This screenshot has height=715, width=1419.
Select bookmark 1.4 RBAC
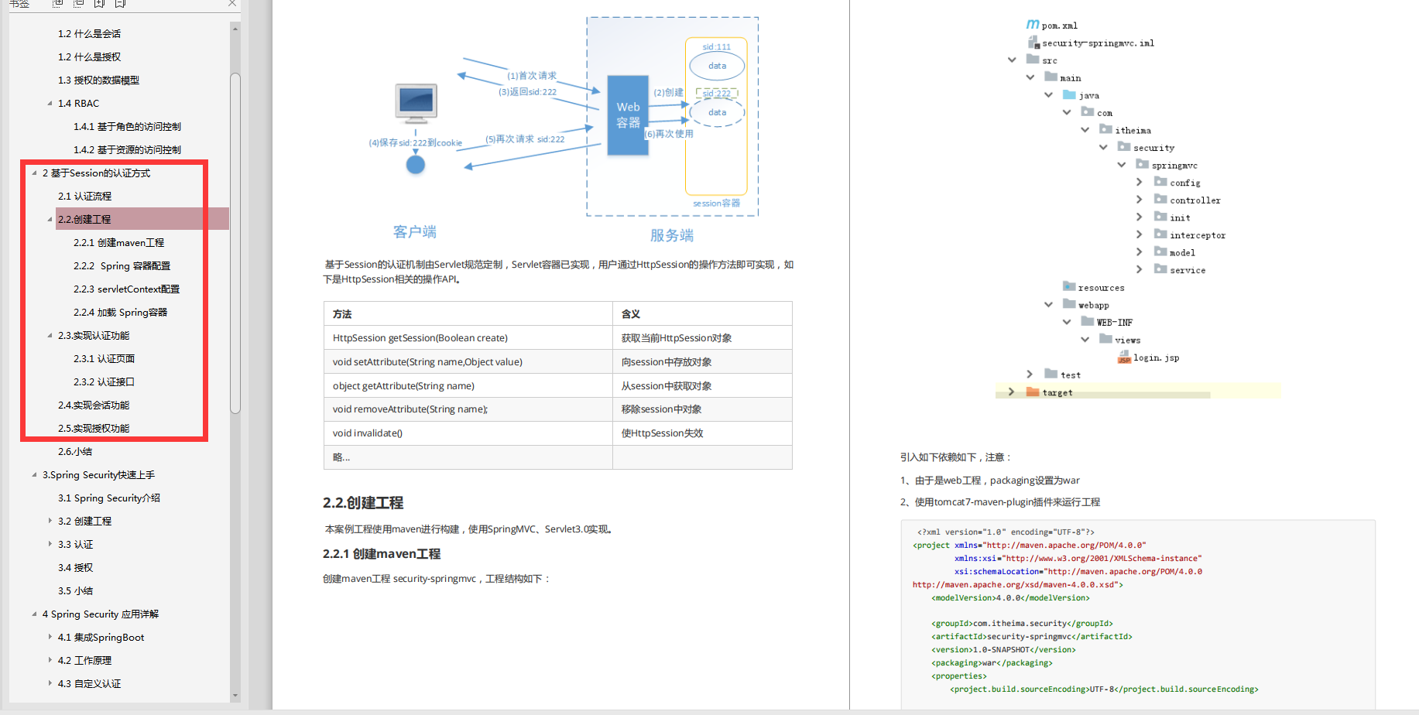click(x=78, y=104)
